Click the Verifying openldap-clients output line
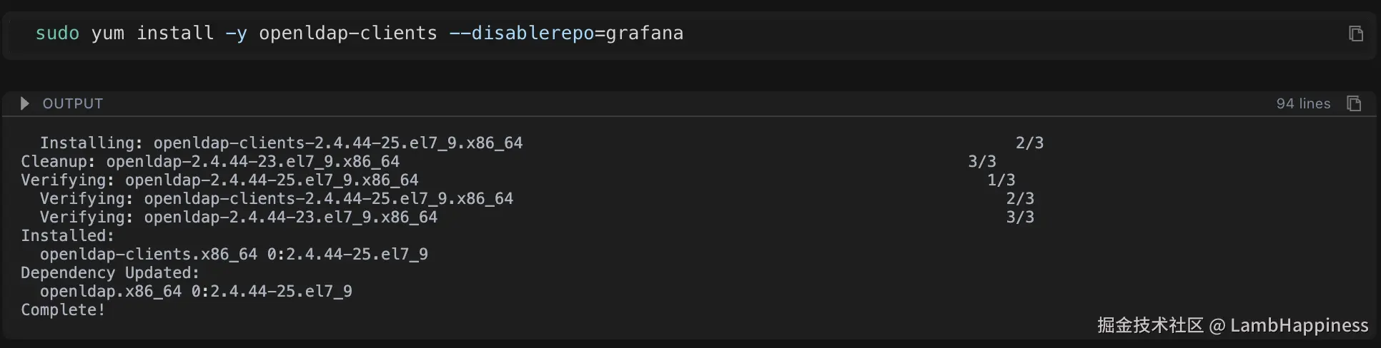The width and height of the screenshot is (1381, 348). pyautogui.click(x=276, y=199)
